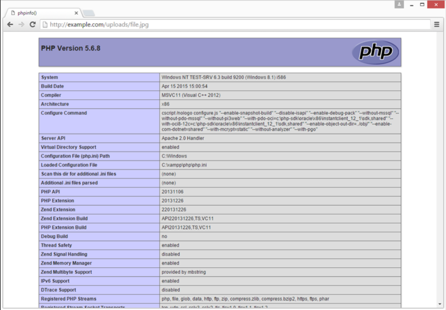
Task: Click the PHP Version 5.6.8 heading
Action: click(70, 48)
